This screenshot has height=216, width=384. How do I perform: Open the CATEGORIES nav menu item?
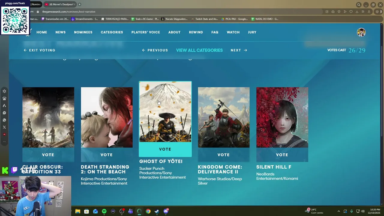112,32
